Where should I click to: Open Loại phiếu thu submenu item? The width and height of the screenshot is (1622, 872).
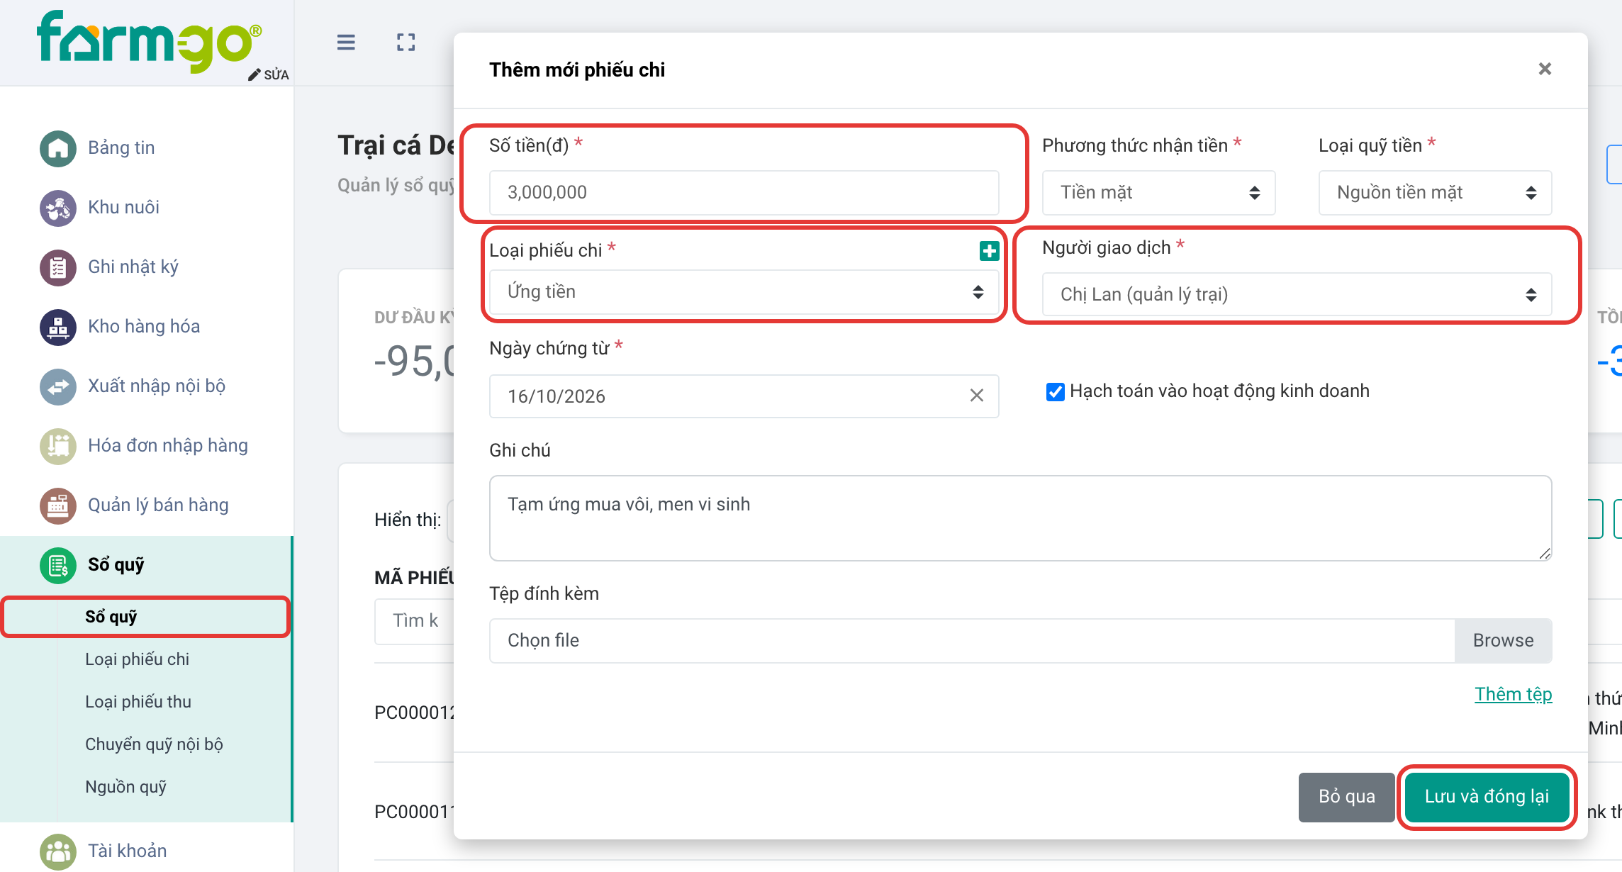coord(138,702)
